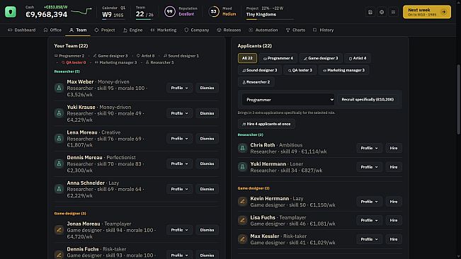Screen dimensions: 461x259
Task: Dismiss Max Weber from the team
Action: coord(207,88)
